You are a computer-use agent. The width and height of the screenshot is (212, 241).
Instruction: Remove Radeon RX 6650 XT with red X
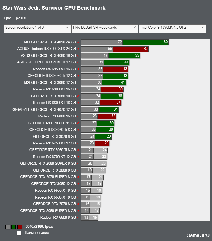click(78, 191)
